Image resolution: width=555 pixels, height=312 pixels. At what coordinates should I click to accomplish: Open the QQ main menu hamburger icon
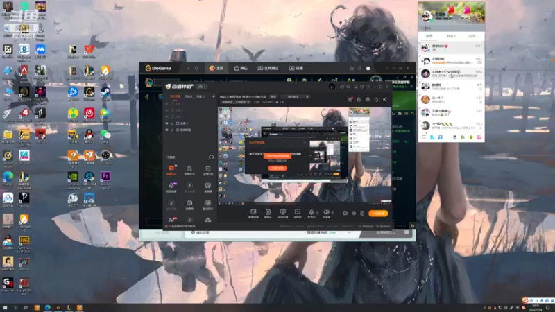pos(424,137)
